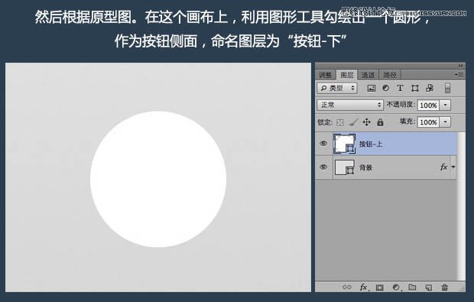Filter layers by pixel image type
474x302 pixels.
coord(372,88)
